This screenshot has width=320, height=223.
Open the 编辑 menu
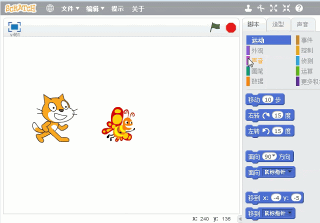[x=95, y=8]
